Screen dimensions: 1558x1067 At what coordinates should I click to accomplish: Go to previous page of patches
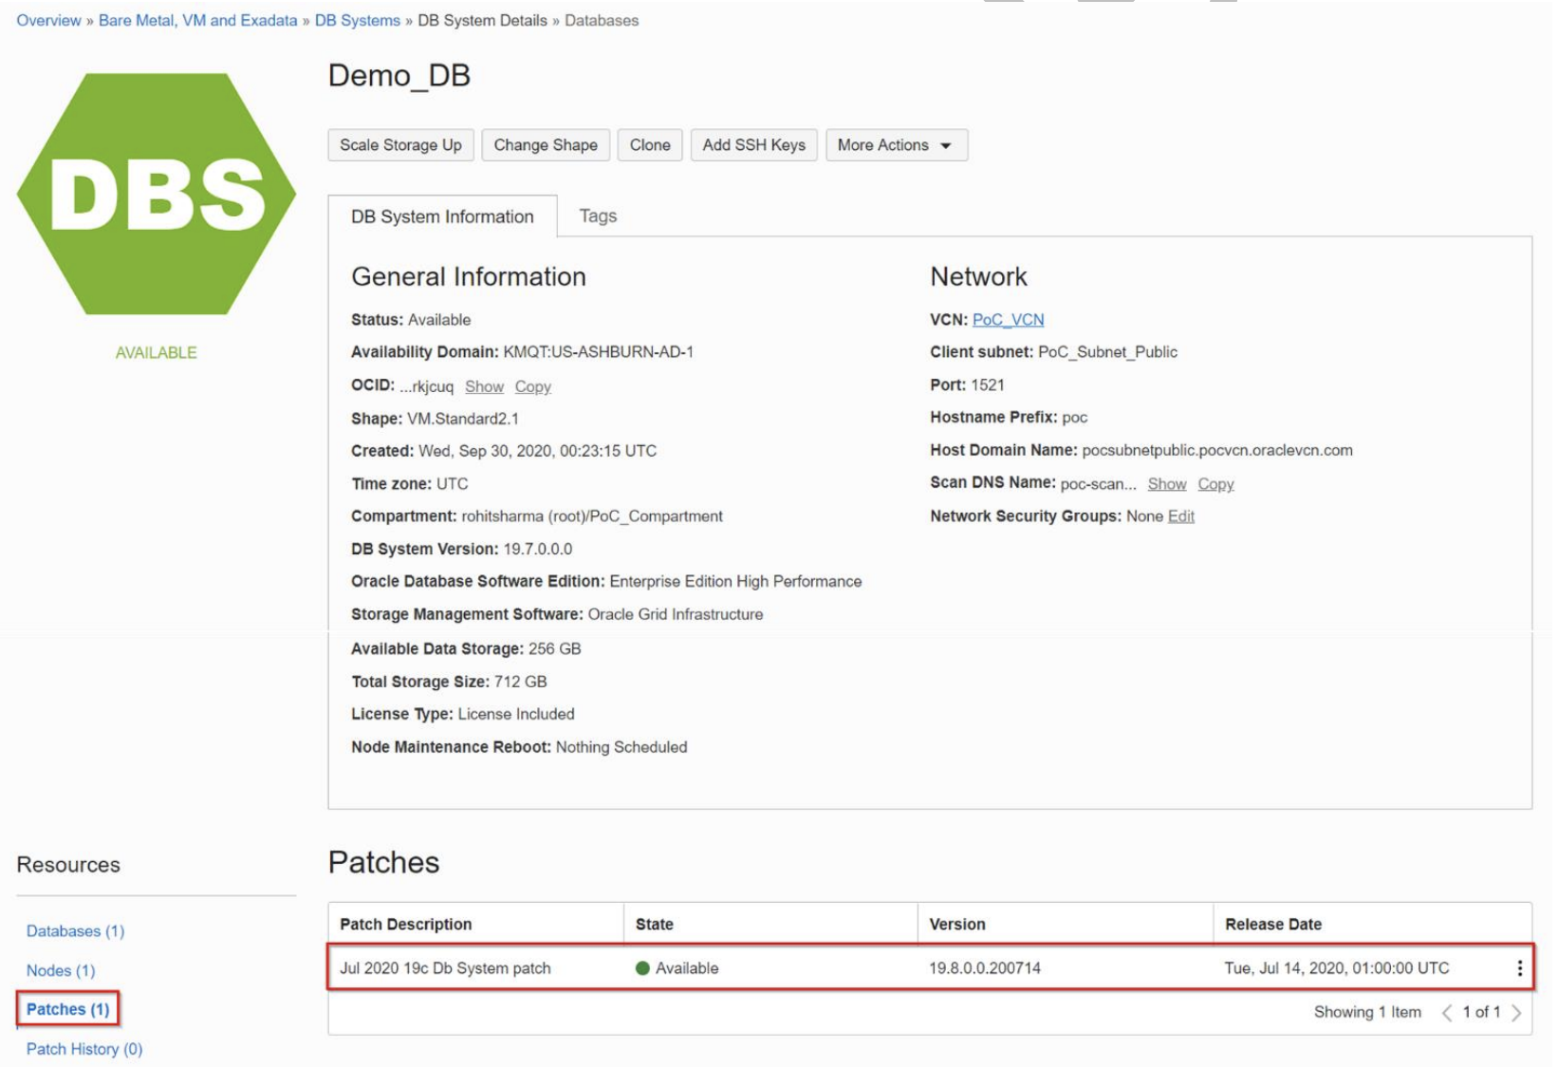(1447, 1013)
